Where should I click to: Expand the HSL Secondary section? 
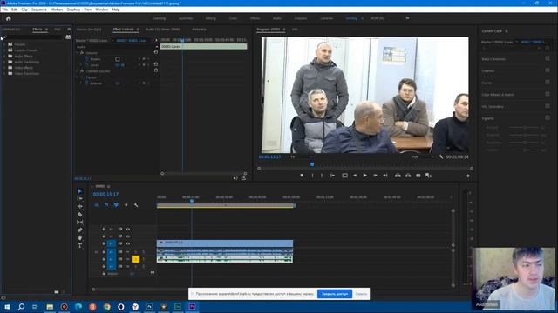point(493,106)
